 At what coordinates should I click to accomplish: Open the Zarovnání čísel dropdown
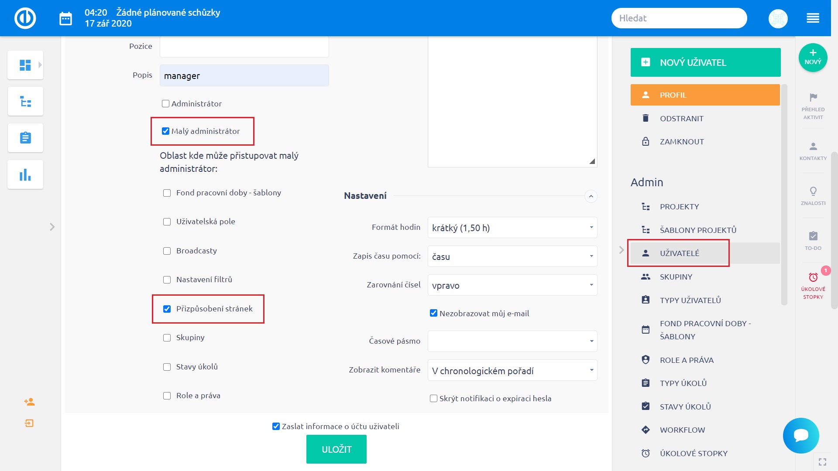tap(512, 285)
